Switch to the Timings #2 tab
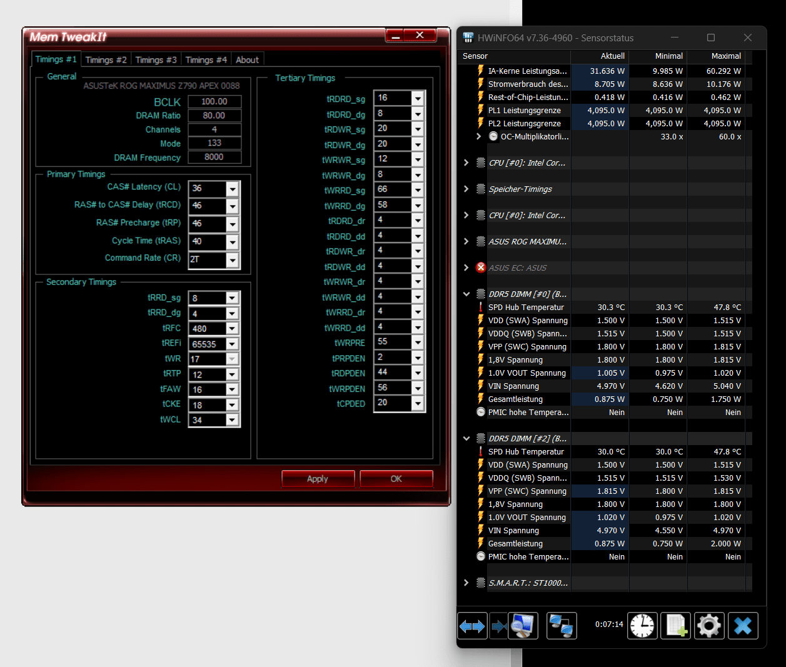The height and width of the screenshot is (667, 786). point(106,60)
